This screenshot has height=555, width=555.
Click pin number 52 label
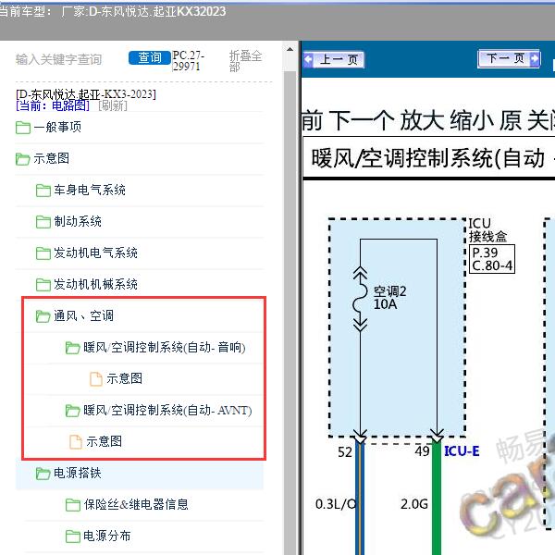coord(345,452)
